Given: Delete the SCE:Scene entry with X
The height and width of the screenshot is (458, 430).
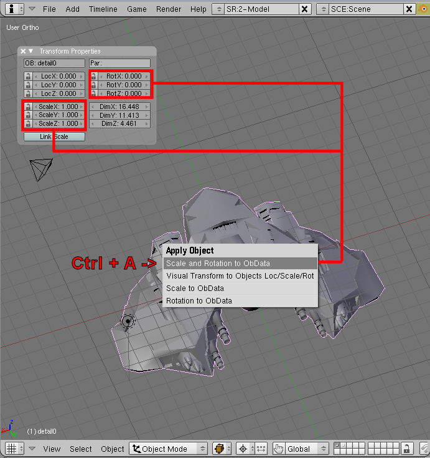Looking at the screenshot, I should tap(408, 9).
